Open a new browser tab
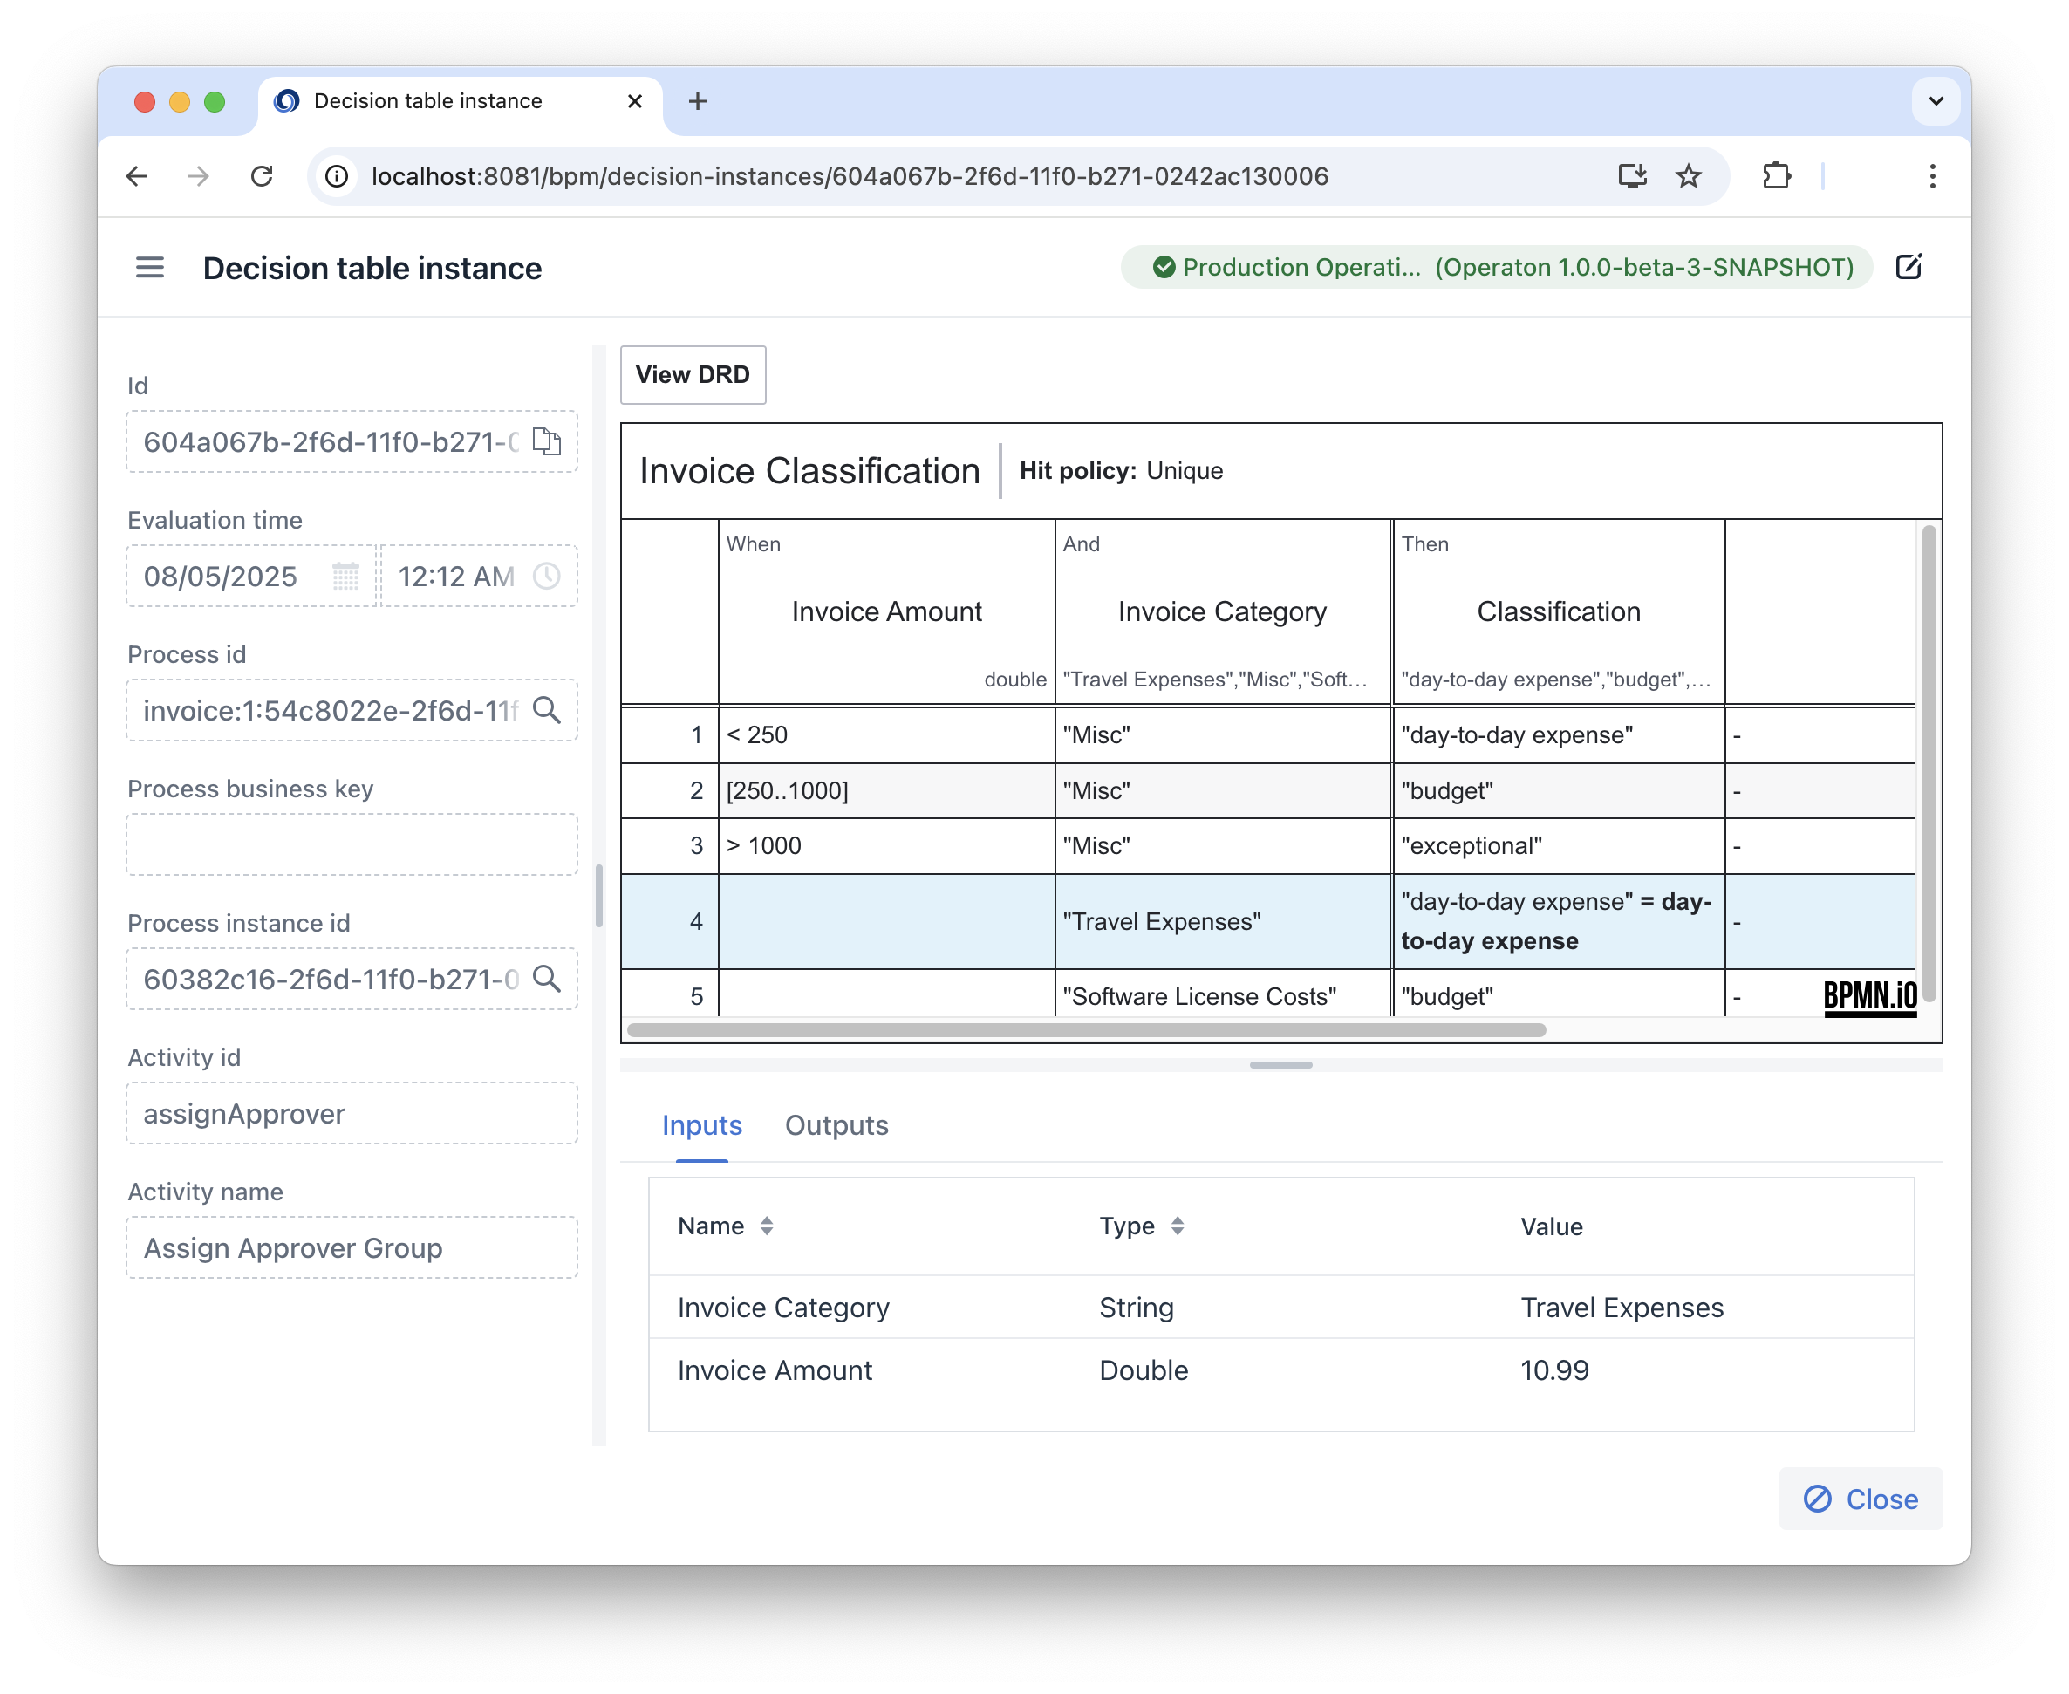The width and height of the screenshot is (2069, 1694). [698, 101]
